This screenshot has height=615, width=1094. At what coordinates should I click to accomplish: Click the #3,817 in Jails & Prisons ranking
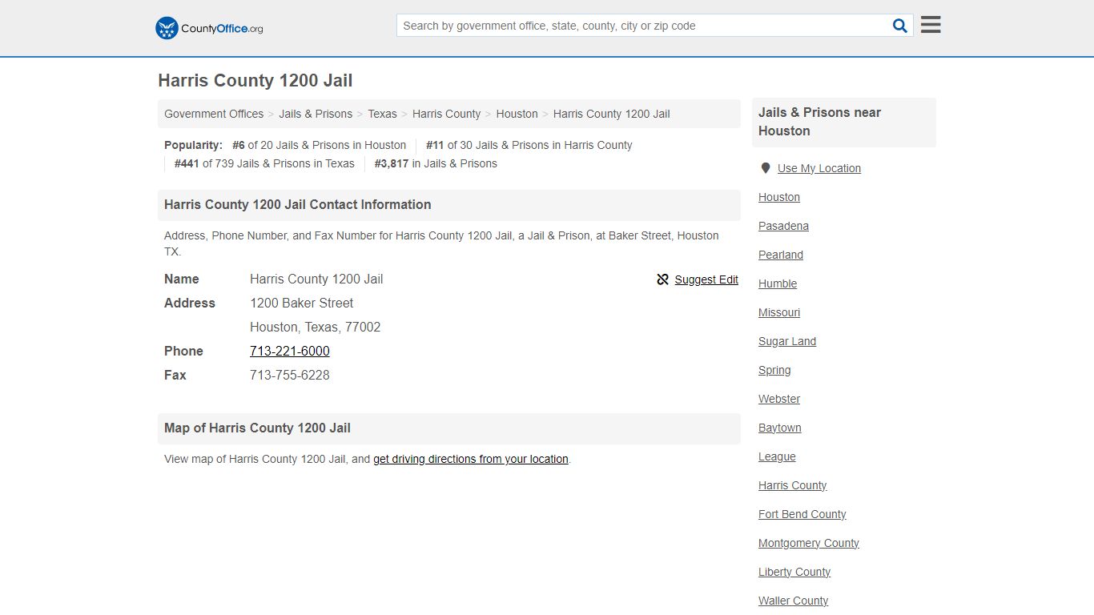(436, 163)
